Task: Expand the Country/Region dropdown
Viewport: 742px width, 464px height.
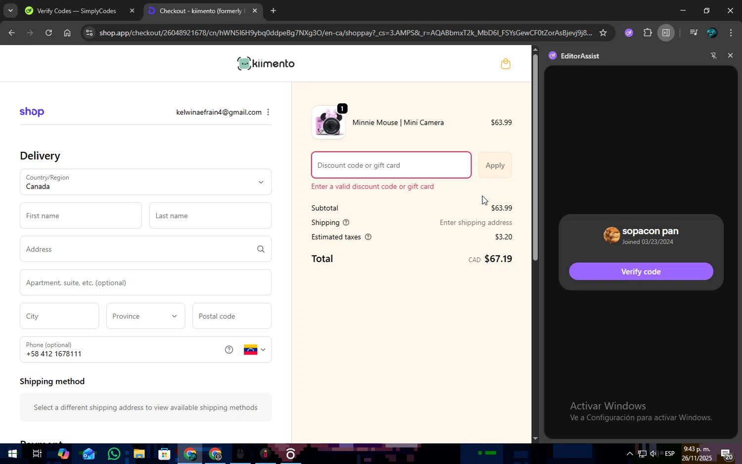Action: tap(145, 182)
